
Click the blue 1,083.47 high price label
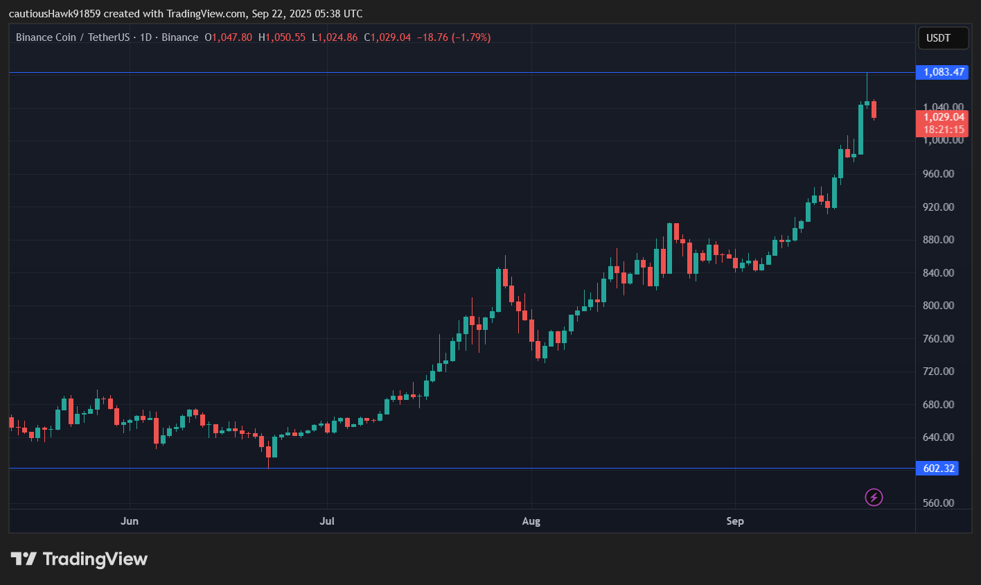[x=942, y=72]
